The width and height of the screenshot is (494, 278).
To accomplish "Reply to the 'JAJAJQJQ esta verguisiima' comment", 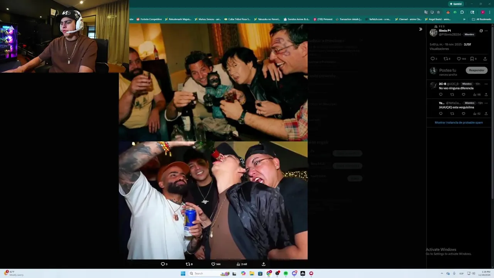I will point(441,114).
